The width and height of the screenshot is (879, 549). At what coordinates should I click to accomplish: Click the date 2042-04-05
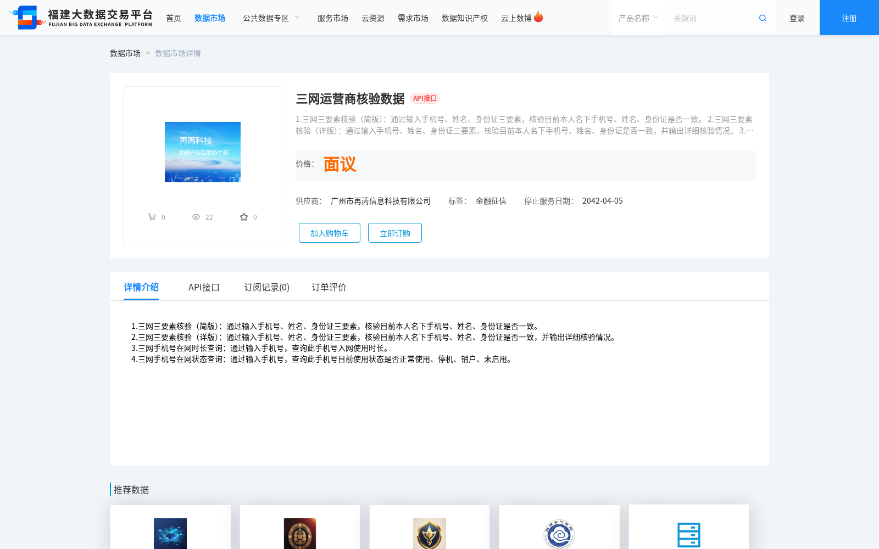tap(603, 201)
